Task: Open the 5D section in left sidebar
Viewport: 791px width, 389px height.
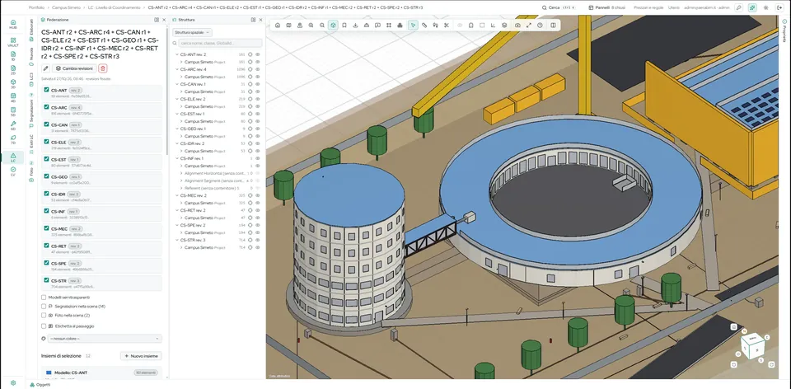Action: click(13, 111)
